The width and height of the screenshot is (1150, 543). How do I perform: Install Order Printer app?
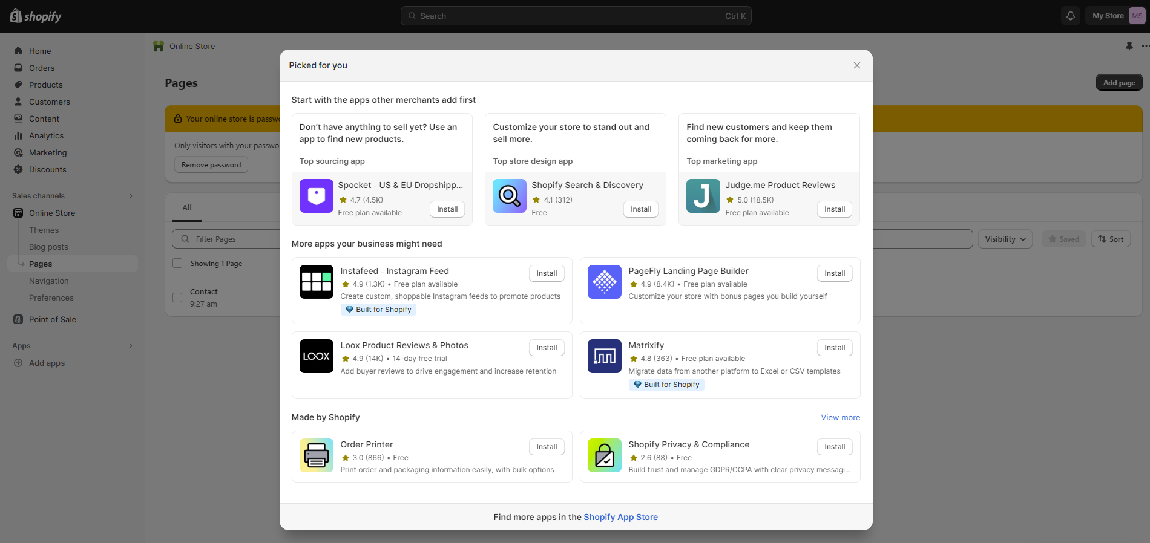click(x=547, y=447)
